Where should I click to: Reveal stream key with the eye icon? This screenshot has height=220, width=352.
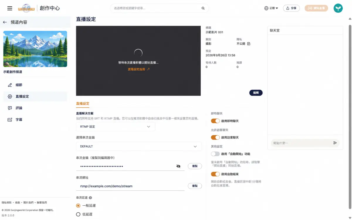point(178,166)
